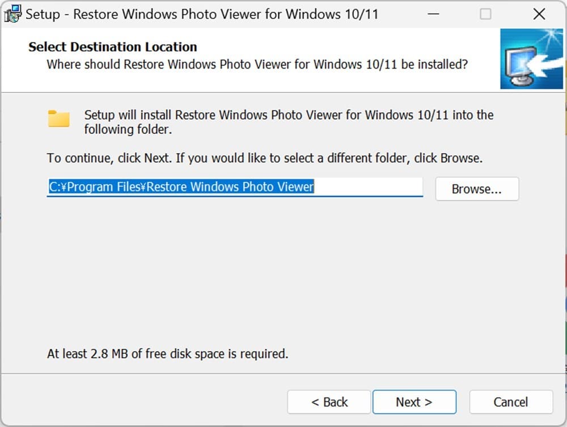
Task: Open the Browse dialog for folder selection
Action: tap(477, 189)
